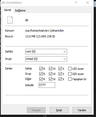Toggle Sahip R permission checkbox
The image size is (96, 117).
[41, 69]
